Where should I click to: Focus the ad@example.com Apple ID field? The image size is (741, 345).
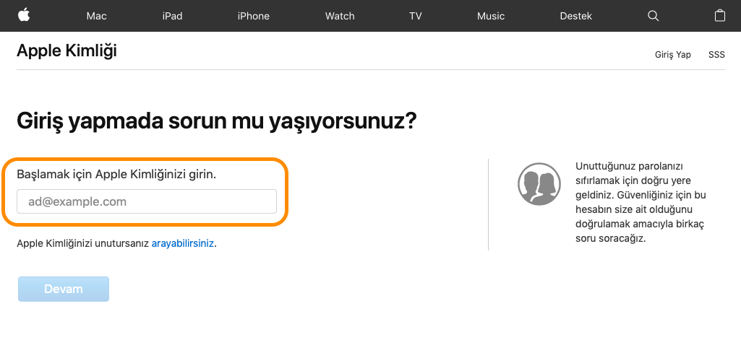pyautogui.click(x=147, y=202)
